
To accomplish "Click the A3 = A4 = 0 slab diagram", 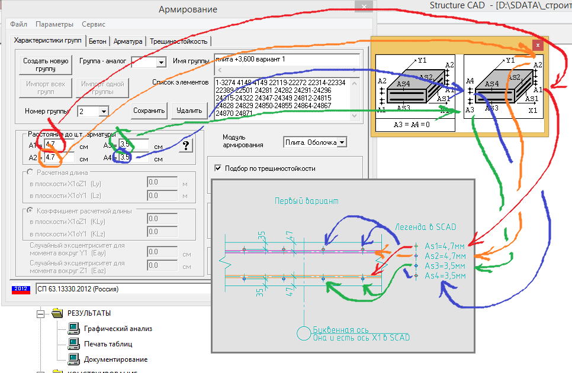I will (415, 93).
